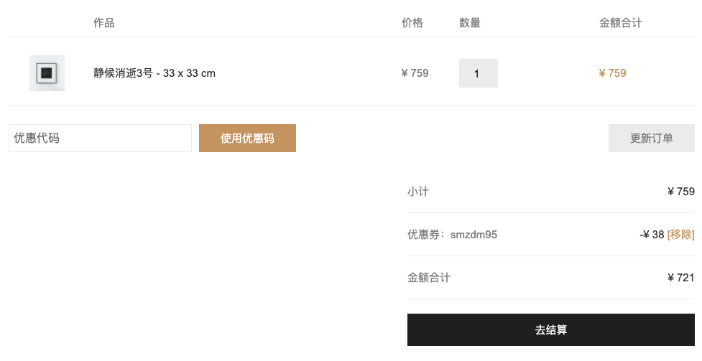Click the 金额合计 column header

tap(621, 22)
